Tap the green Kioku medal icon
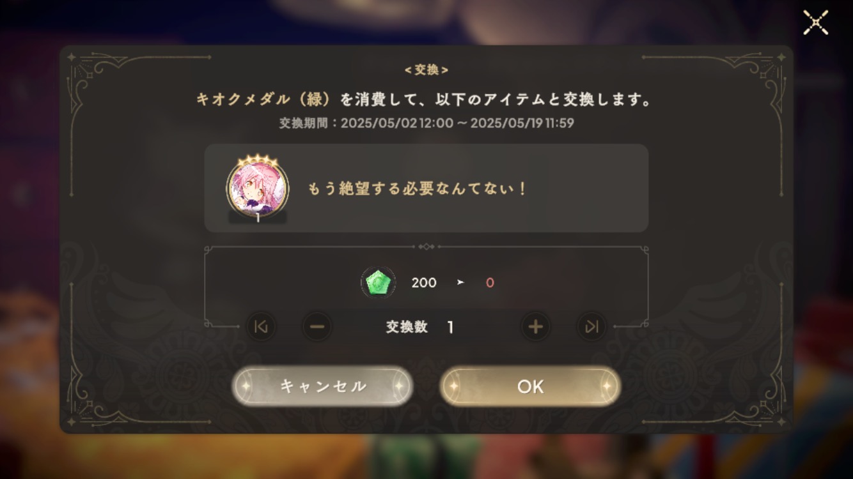This screenshot has height=479, width=853. pos(378,282)
